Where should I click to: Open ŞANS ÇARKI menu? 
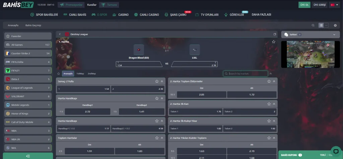pos(176,15)
